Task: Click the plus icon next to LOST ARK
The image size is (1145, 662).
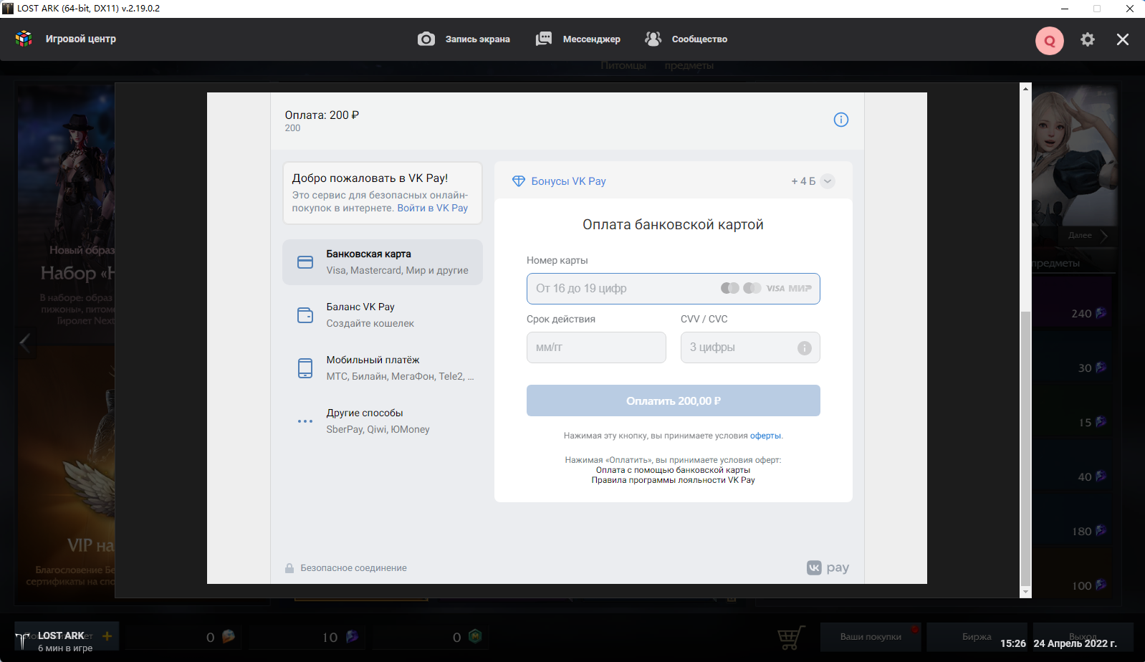Action: tap(107, 635)
